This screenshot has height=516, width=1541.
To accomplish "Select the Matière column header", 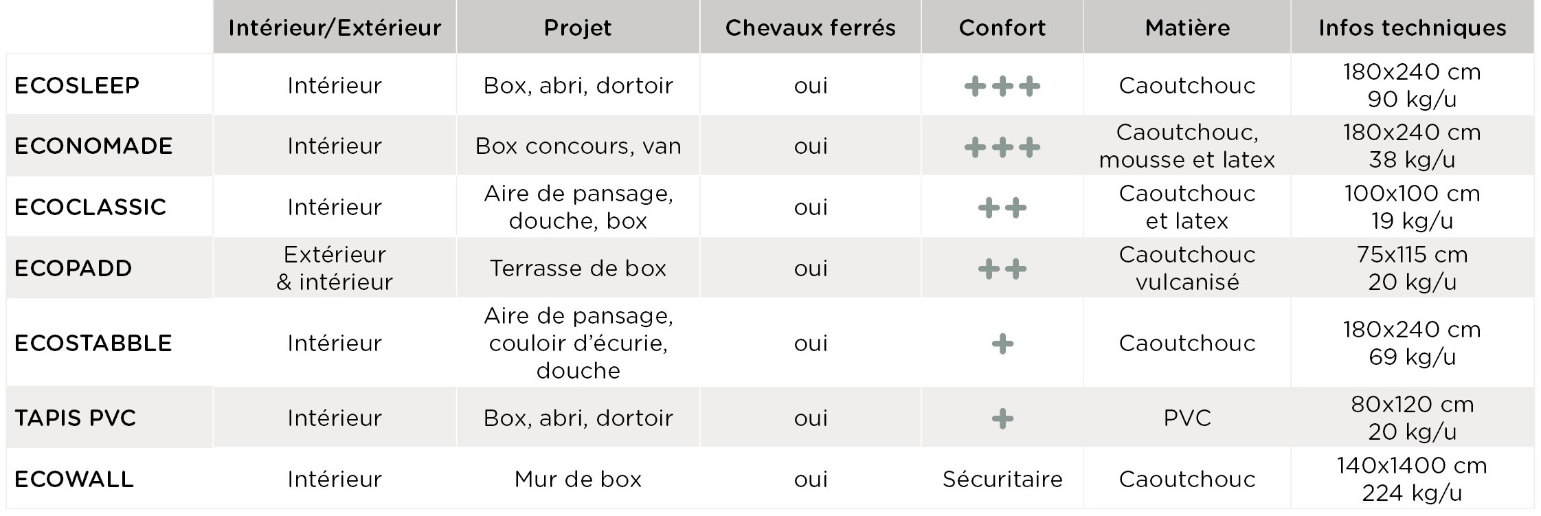I will (1187, 27).
